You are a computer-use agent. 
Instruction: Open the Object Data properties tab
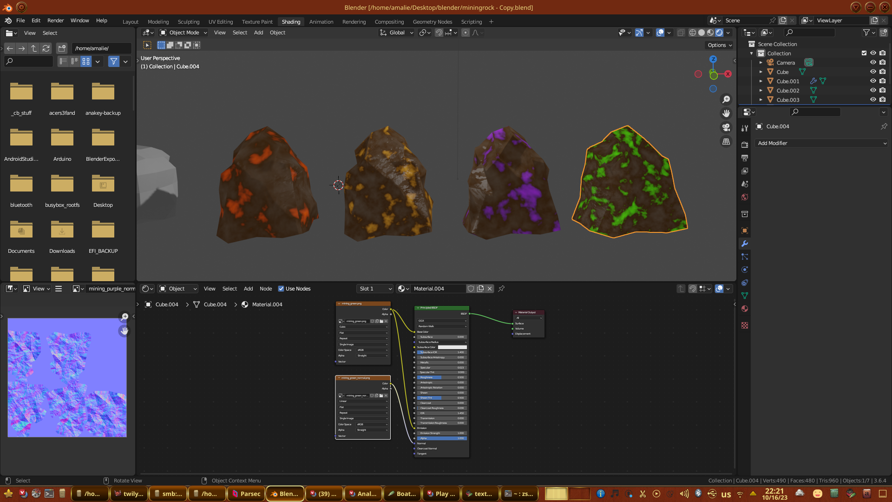(745, 296)
